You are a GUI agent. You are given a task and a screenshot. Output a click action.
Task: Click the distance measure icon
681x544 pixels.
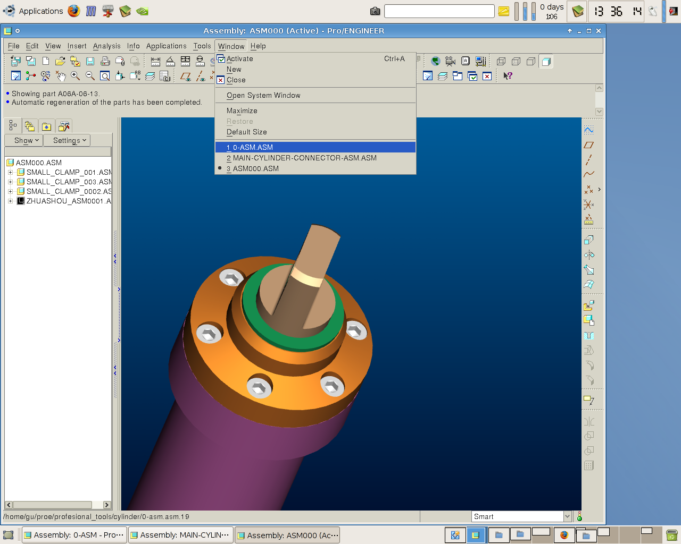tap(155, 61)
